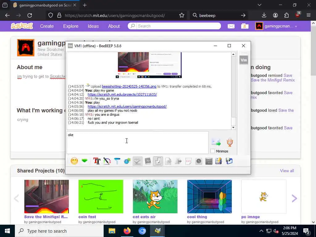The height and width of the screenshot is (237, 316).
Task: Go back with the Firefox back arrow
Action: pos(7,15)
